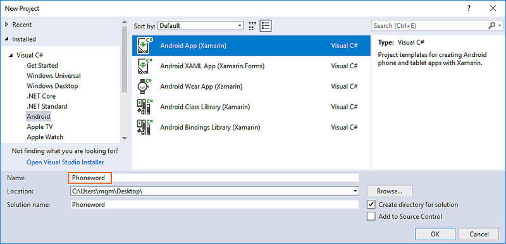Open the Sort by Default dropdown

[201, 26]
